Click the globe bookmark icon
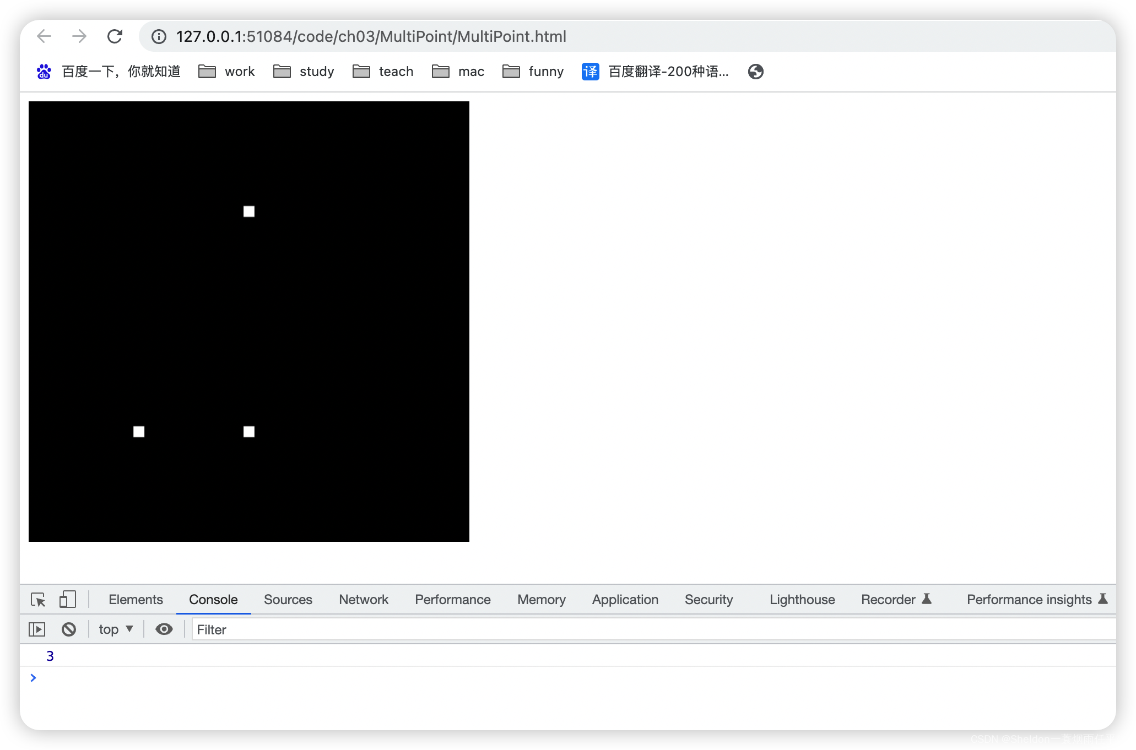The width and height of the screenshot is (1136, 750). coord(755,72)
